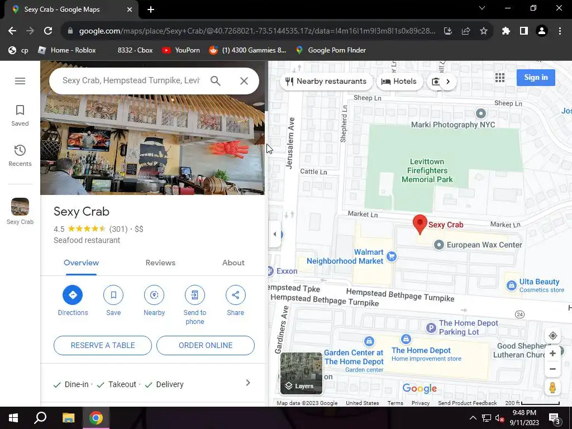Screen dimensions: 572x429
Task: Select Marki Photography NYC marker
Action: (x=481, y=113)
